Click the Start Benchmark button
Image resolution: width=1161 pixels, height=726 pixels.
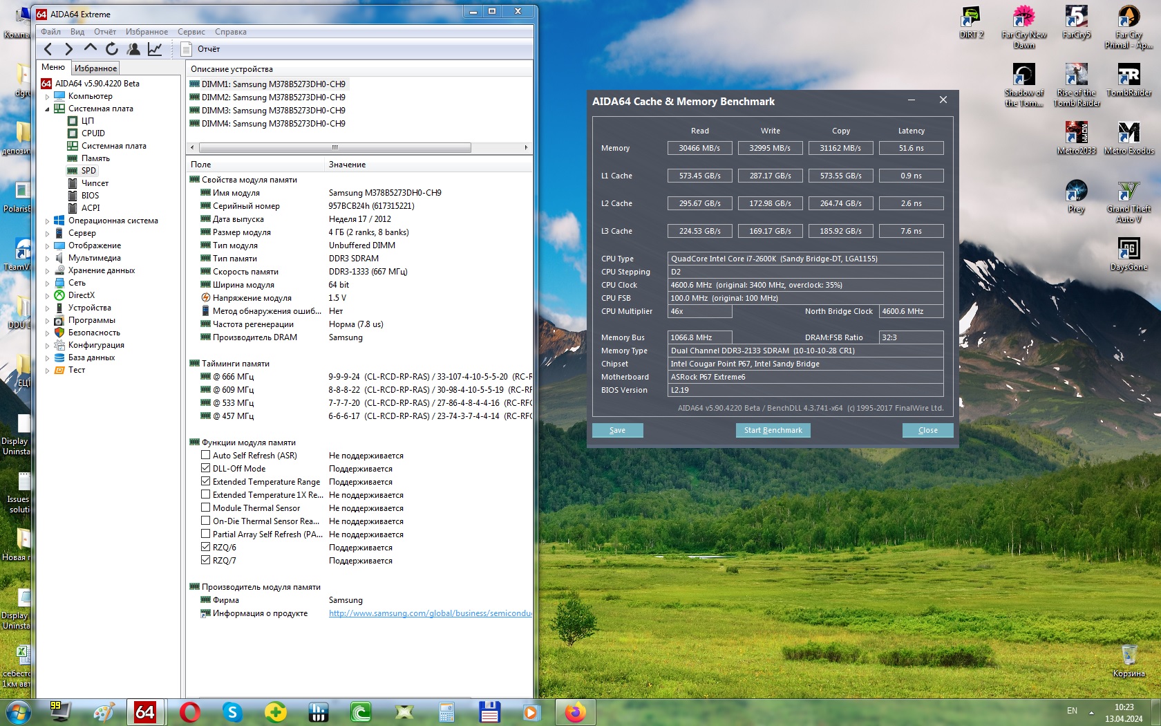773,430
